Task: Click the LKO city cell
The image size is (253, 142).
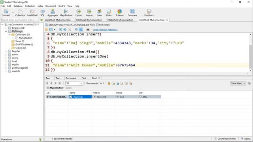Action: pos(149,97)
